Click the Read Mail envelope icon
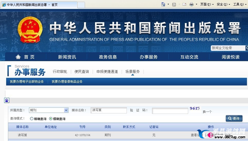The width and height of the screenshot is (248, 141). pyautogui.click(x=184, y=4)
